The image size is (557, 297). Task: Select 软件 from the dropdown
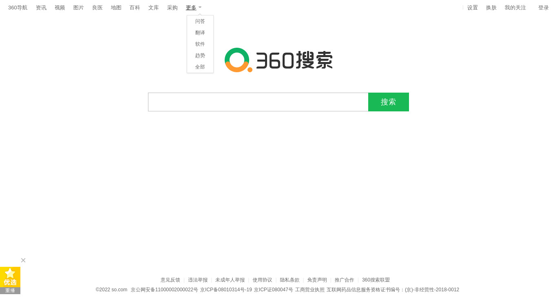(200, 44)
